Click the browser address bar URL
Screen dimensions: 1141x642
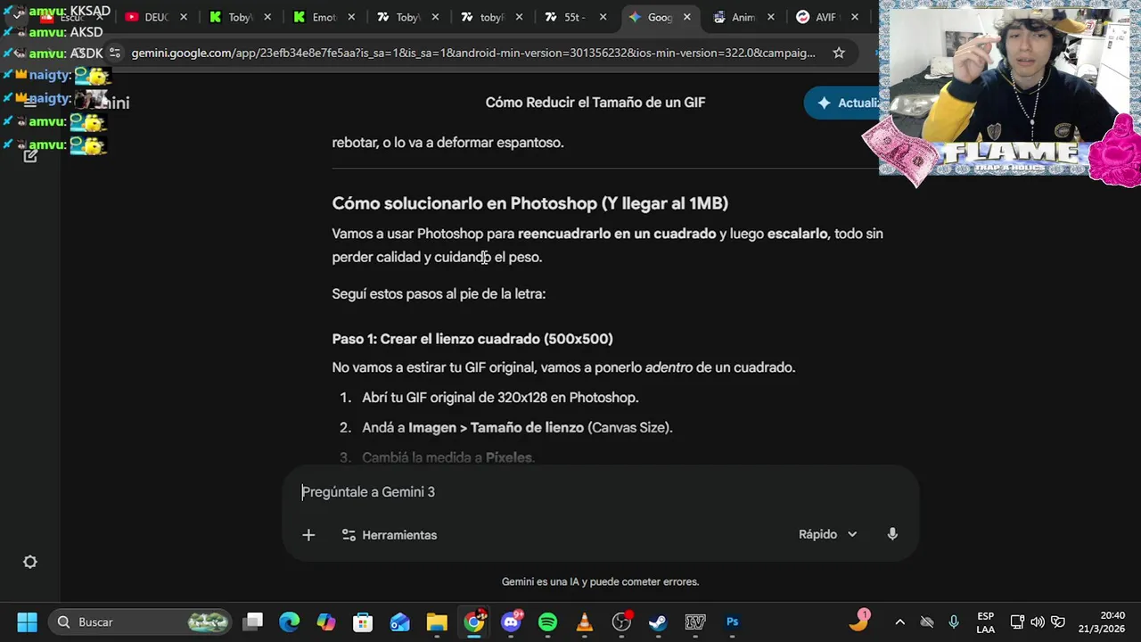coord(473,53)
